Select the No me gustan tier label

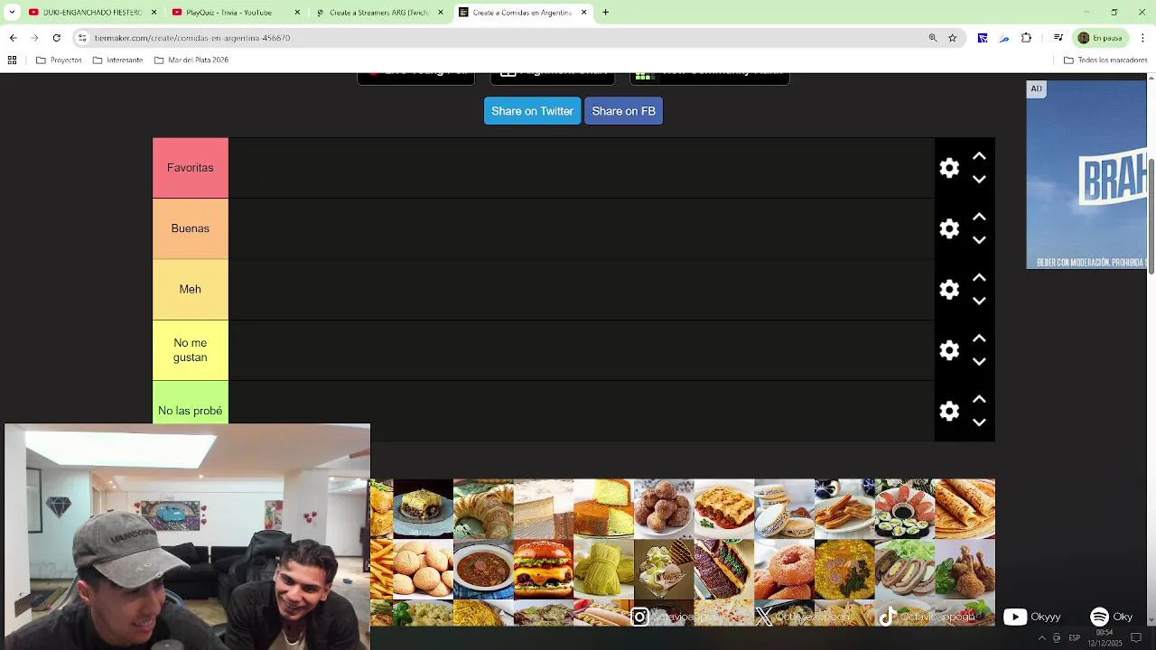(191, 350)
